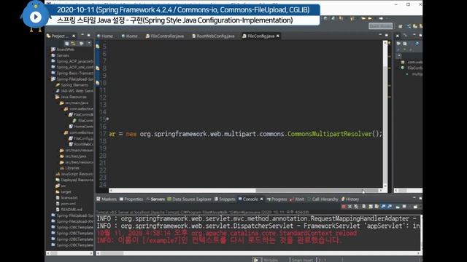Image resolution: width=467 pixels, height=262 pixels.
Task: Click the Console horizontal scrollbar thumb
Action: click(112, 253)
